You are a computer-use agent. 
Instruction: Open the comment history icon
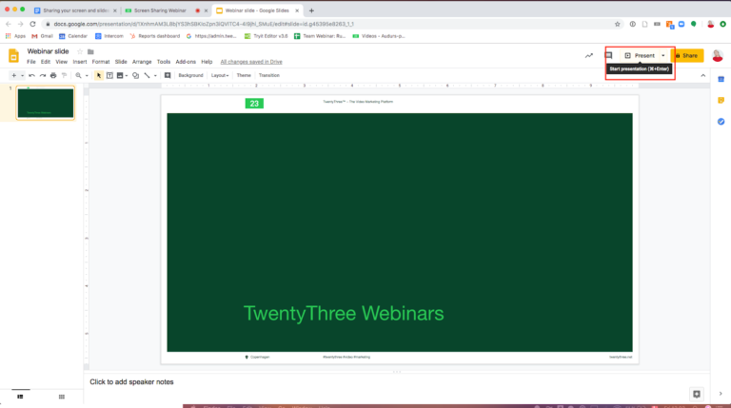608,56
